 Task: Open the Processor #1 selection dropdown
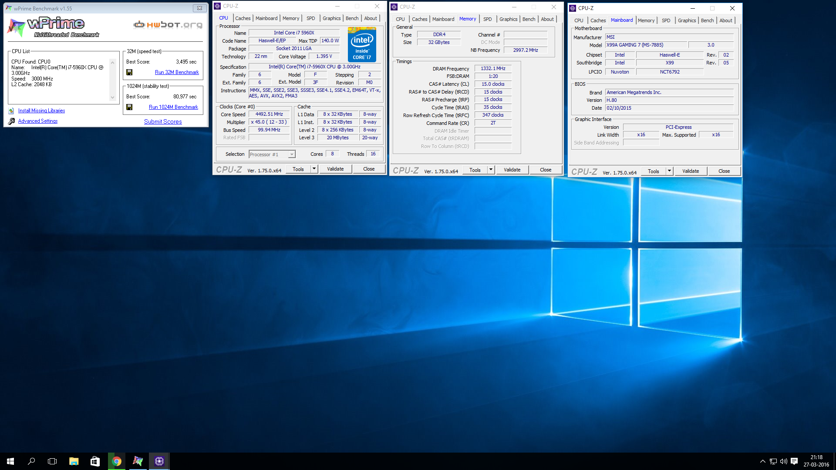292,154
